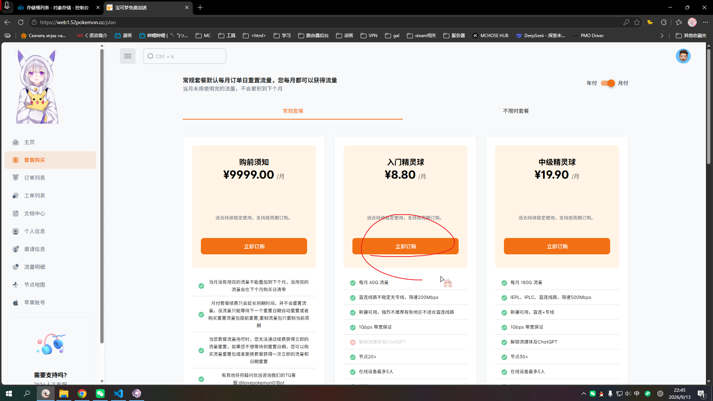Open the user avatar in top right
The image size is (713, 401).
pos(683,56)
